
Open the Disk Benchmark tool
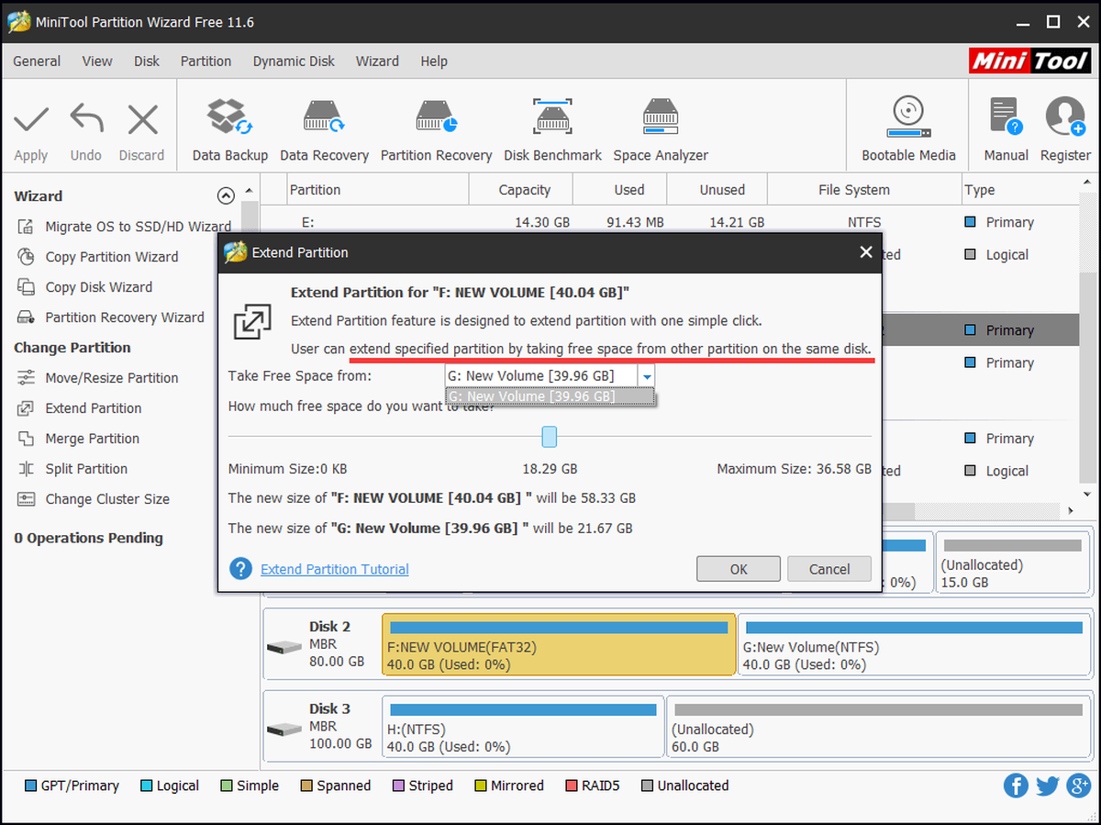552,117
